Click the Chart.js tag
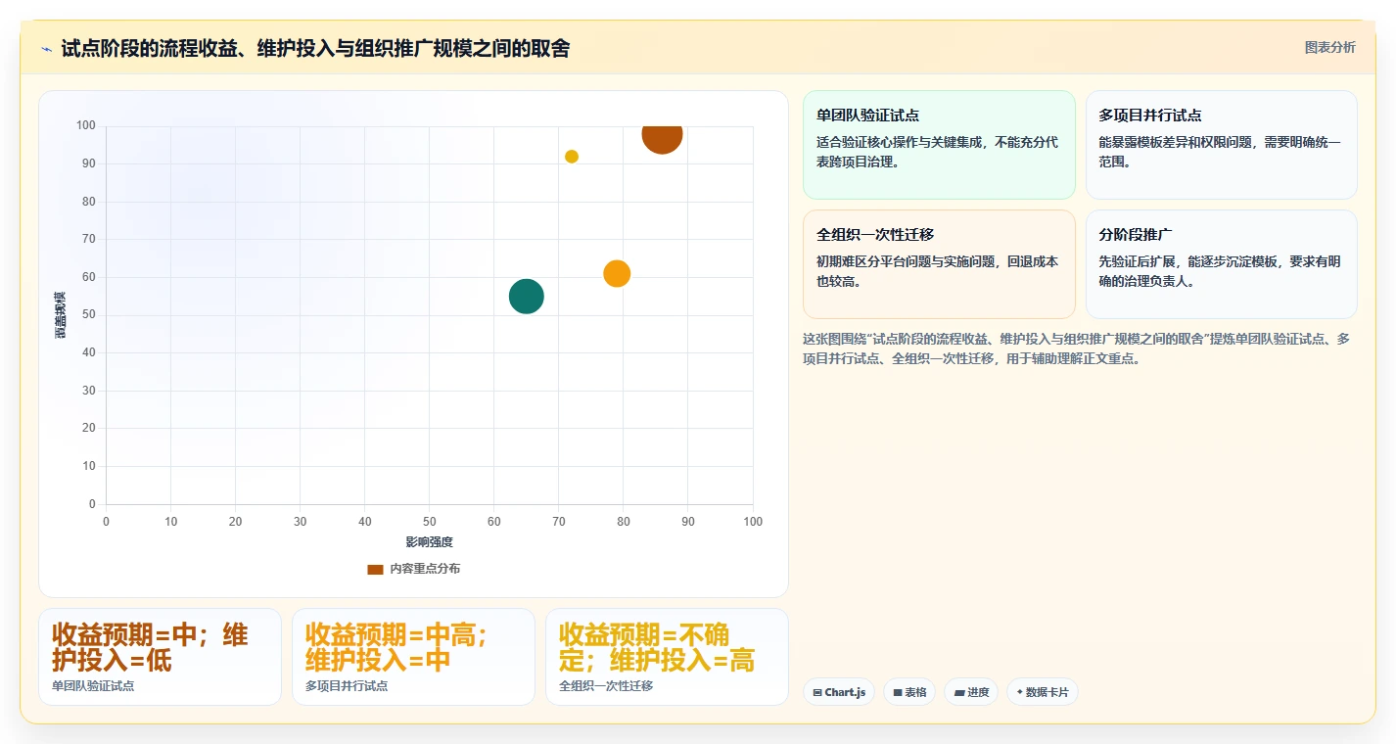 pos(839,692)
